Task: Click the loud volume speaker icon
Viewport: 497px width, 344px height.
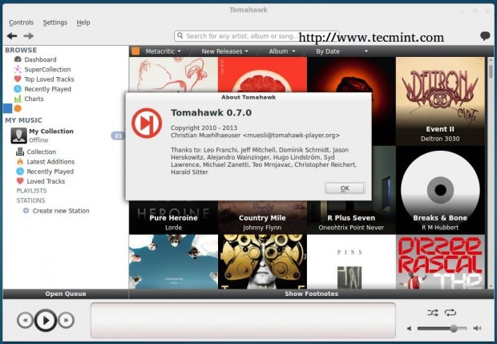Action: pos(477,328)
